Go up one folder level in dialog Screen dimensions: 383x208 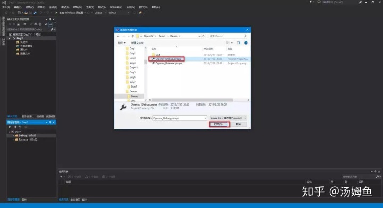click(132, 36)
